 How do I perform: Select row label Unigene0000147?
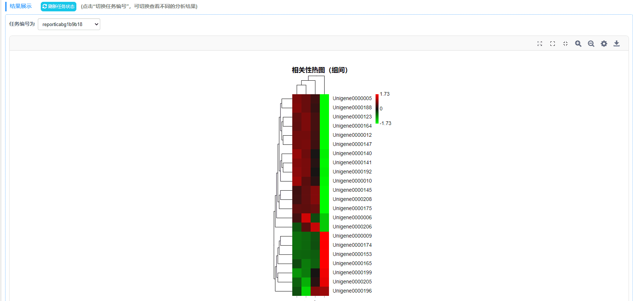pyautogui.click(x=352, y=144)
